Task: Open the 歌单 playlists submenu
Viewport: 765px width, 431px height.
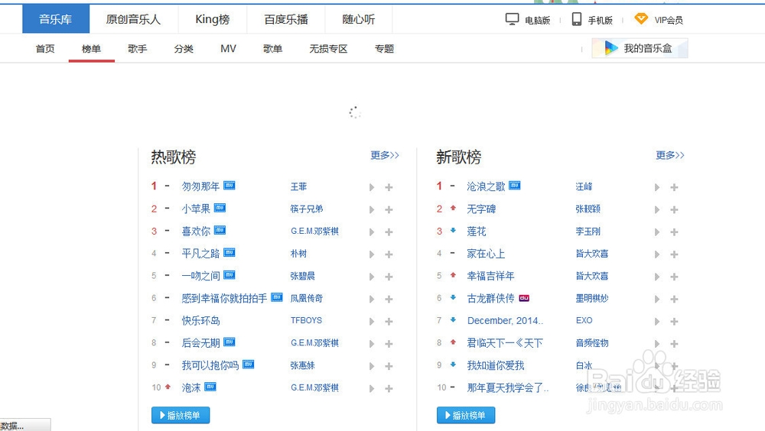Action: (x=273, y=49)
